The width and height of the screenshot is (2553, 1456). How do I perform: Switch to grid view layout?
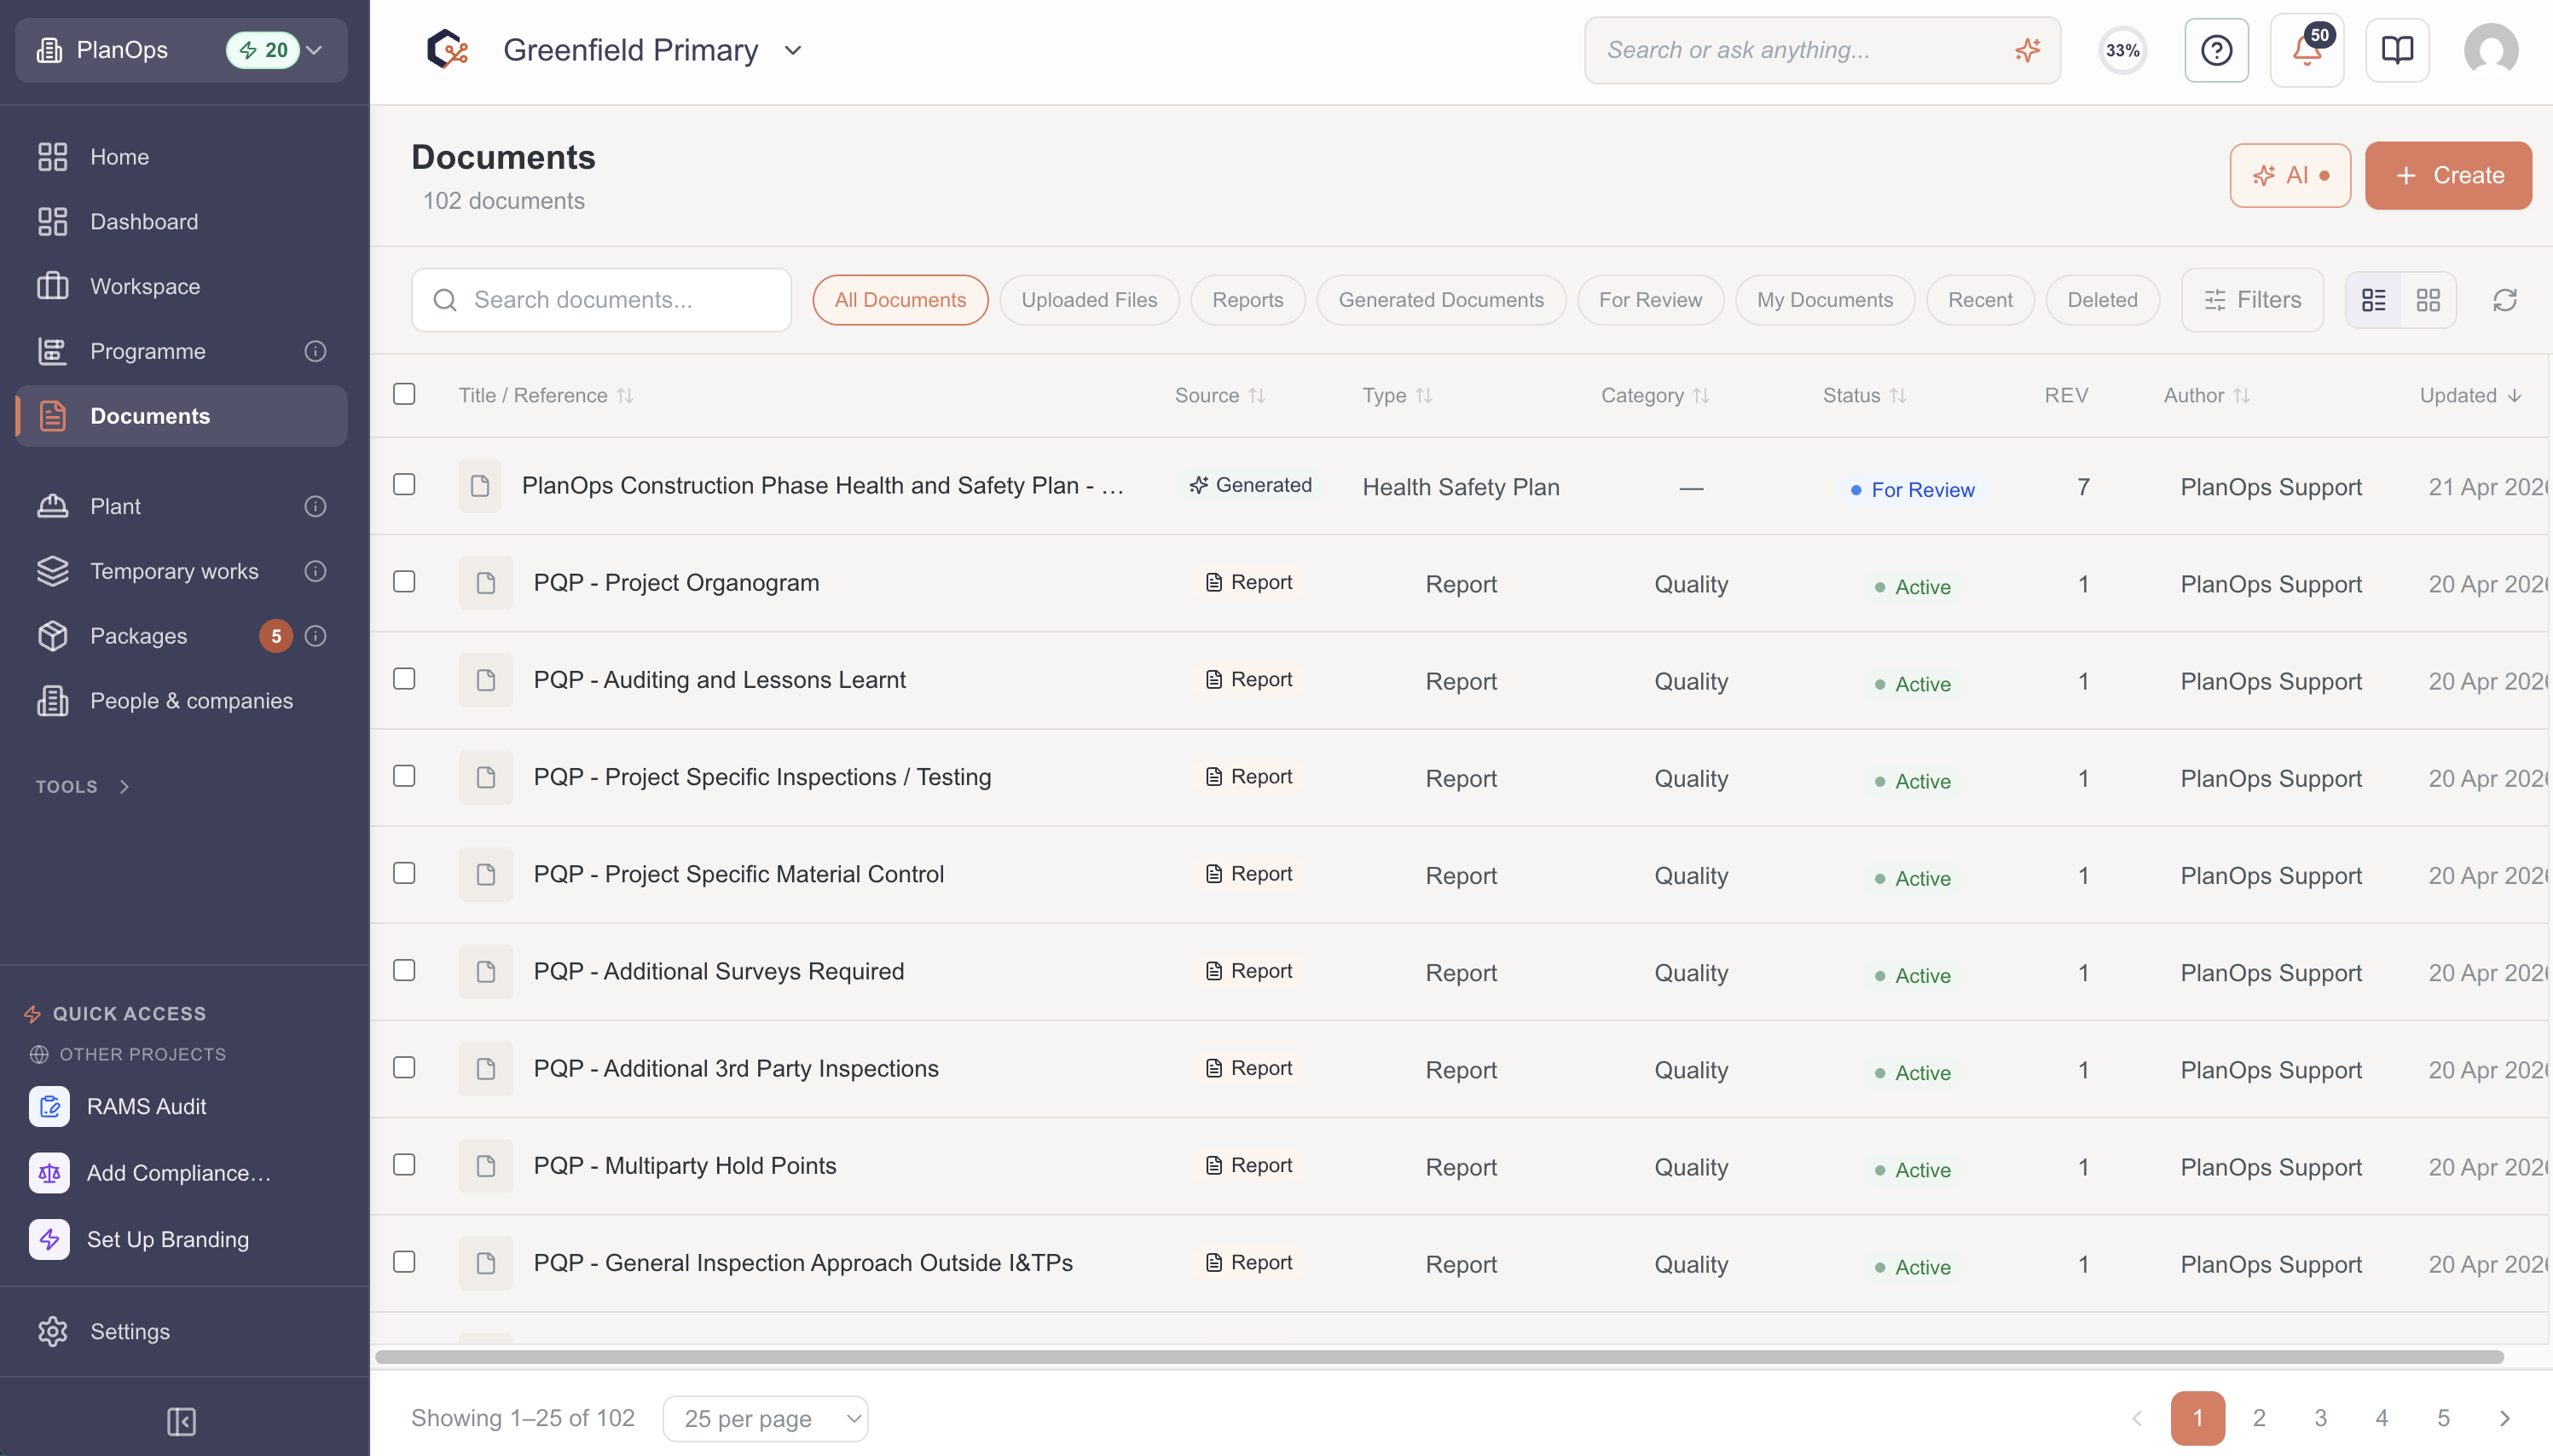pyautogui.click(x=2428, y=300)
